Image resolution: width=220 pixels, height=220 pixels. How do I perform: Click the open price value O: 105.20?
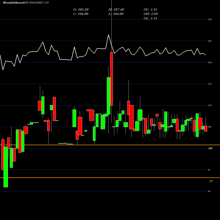[81, 10]
